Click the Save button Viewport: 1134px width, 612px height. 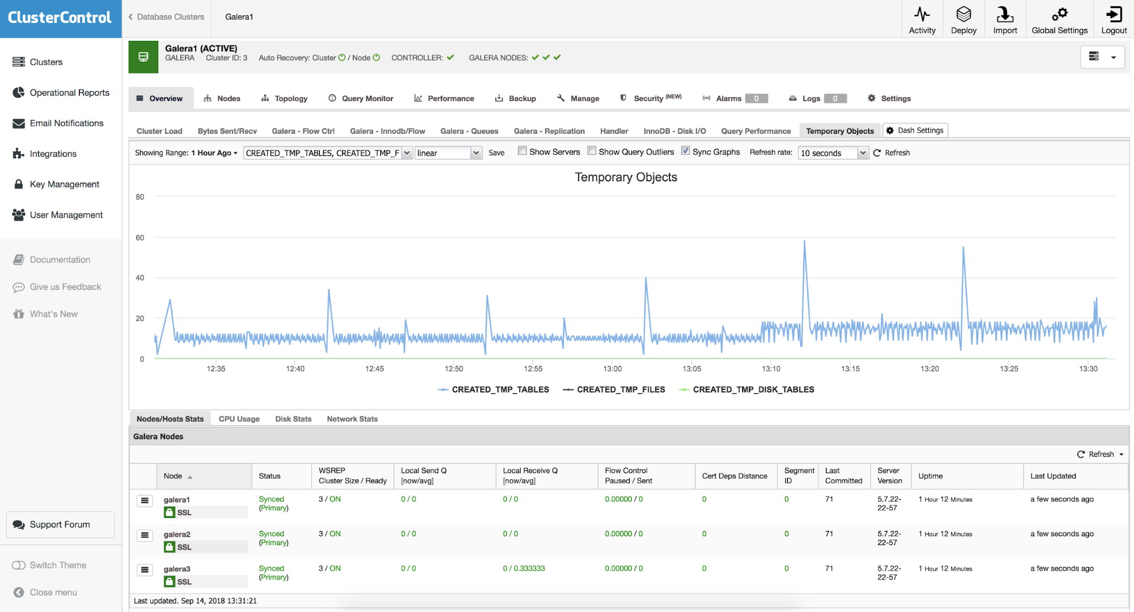pyautogui.click(x=496, y=153)
